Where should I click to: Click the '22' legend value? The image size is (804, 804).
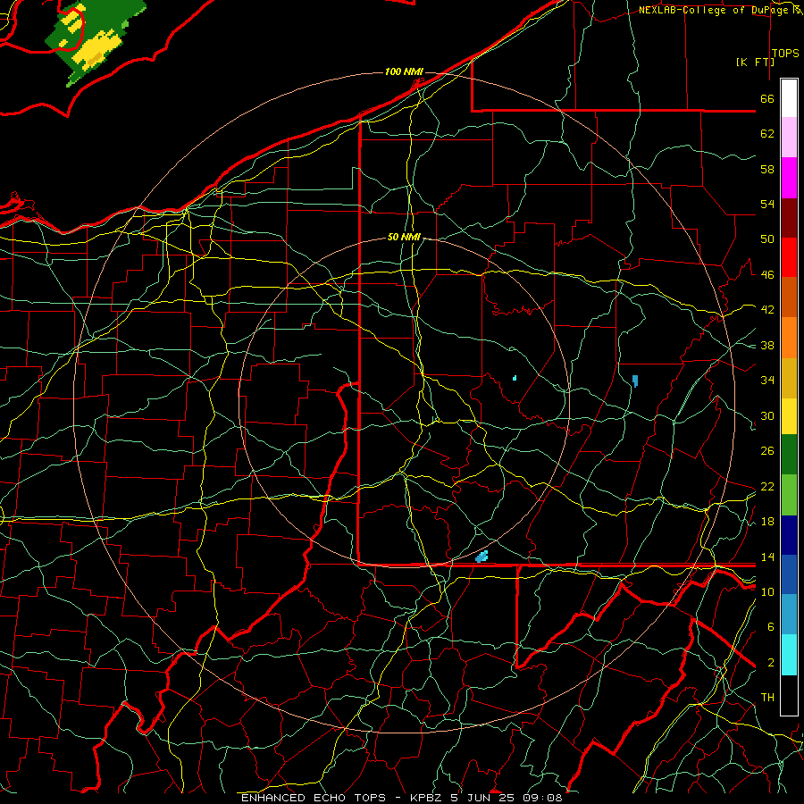(767, 486)
